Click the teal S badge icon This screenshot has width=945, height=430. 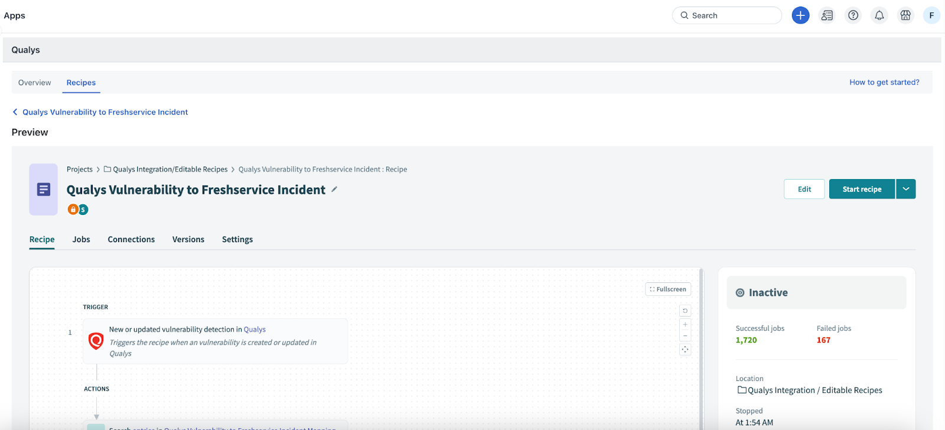click(83, 209)
